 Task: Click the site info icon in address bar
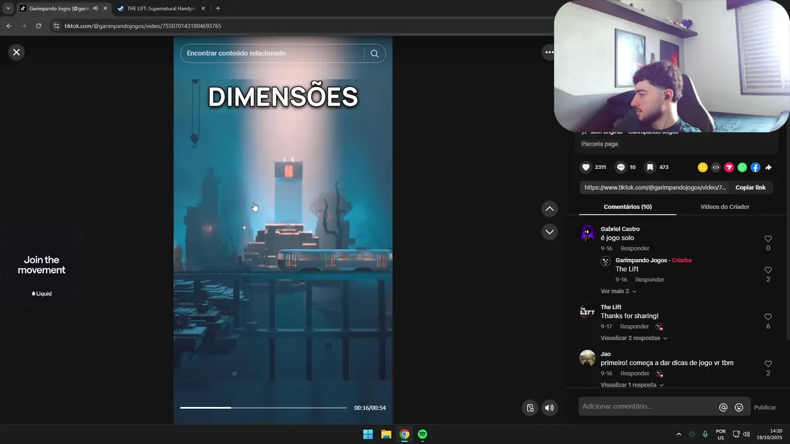(x=56, y=26)
